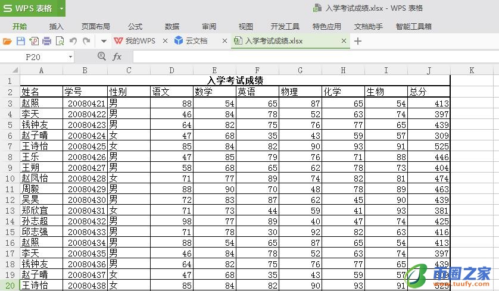
Task: Expand the Name Box dropdown arrow
Action: coord(70,57)
